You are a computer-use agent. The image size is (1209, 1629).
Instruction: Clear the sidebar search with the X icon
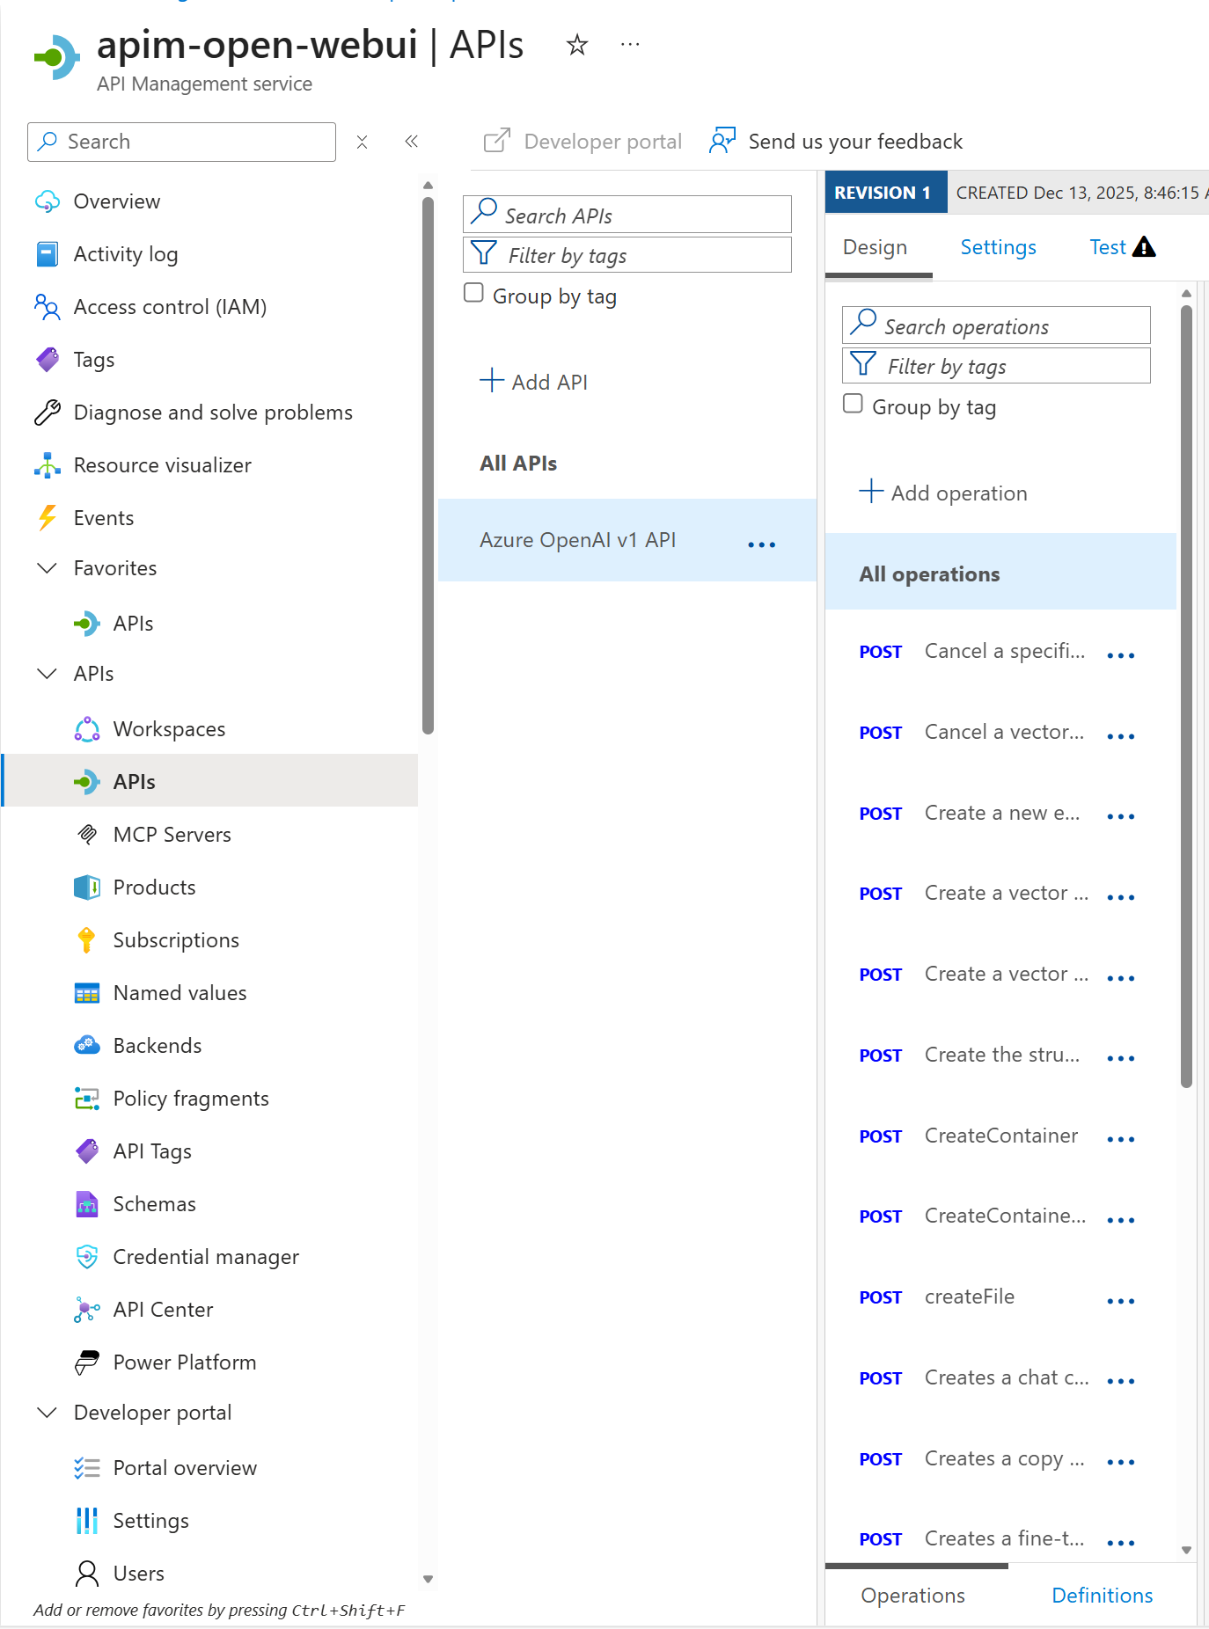point(362,142)
